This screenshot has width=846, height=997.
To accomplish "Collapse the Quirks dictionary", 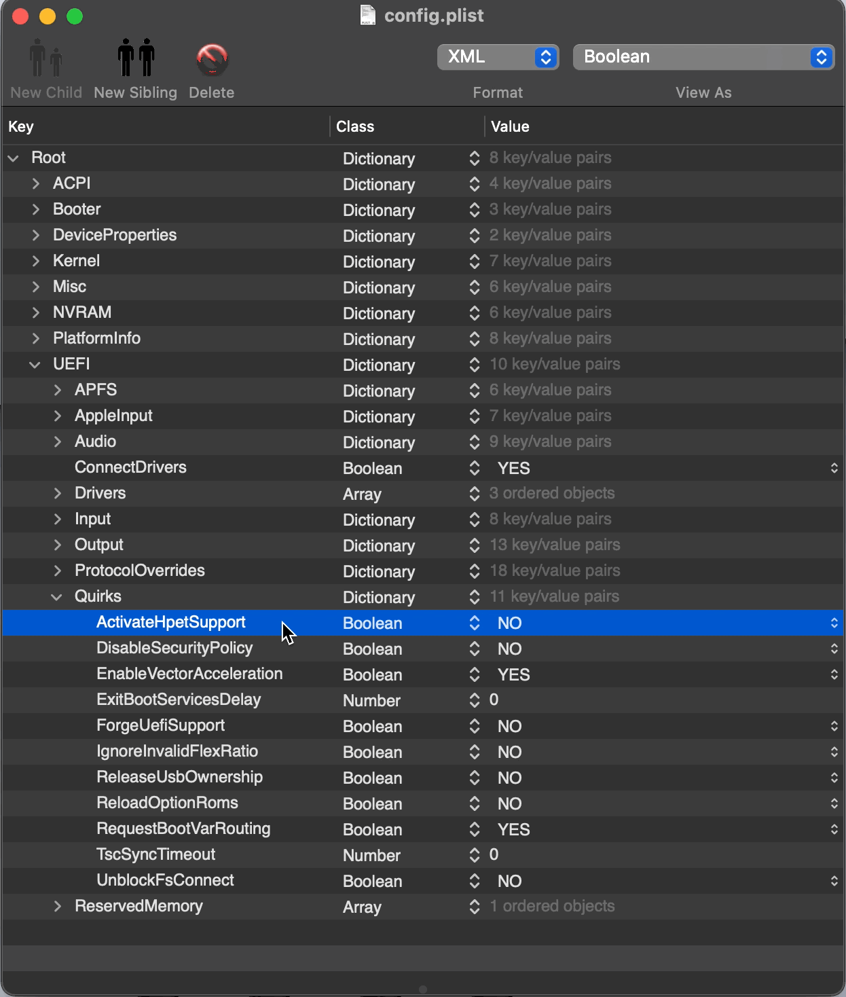I will (57, 597).
